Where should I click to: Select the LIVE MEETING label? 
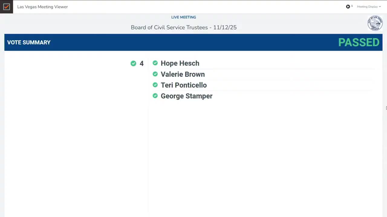coord(184,17)
